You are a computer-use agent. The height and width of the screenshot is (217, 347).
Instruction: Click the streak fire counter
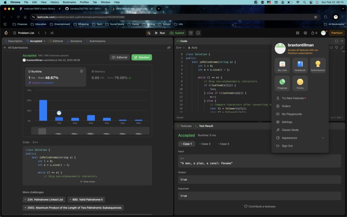(x=314, y=33)
